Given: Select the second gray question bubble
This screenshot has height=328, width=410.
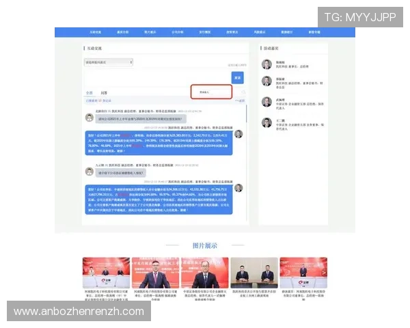Looking at the screenshot, I should (x=120, y=173).
